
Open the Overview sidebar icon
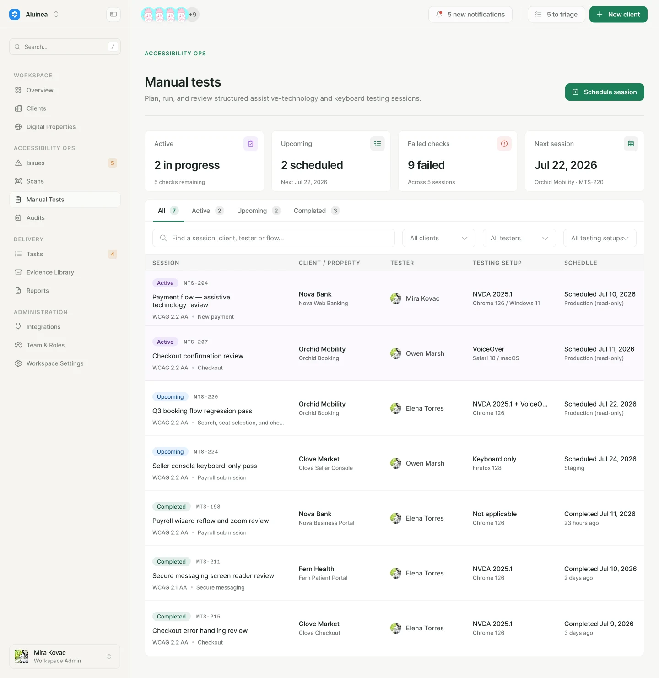pos(18,90)
